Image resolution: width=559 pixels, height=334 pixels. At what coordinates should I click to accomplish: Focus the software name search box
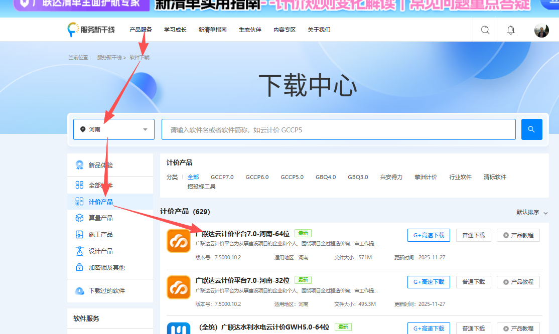(x=338, y=129)
